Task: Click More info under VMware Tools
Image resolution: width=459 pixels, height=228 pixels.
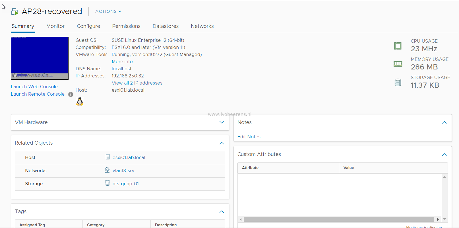Action: (x=122, y=61)
